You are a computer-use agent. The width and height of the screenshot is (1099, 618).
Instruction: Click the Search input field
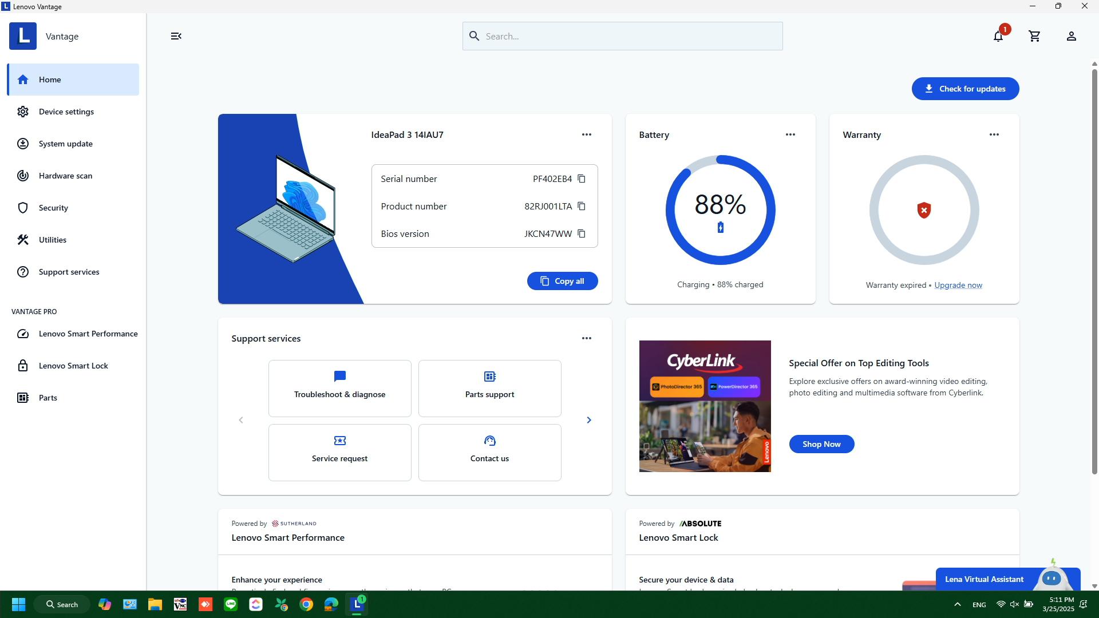[622, 36]
